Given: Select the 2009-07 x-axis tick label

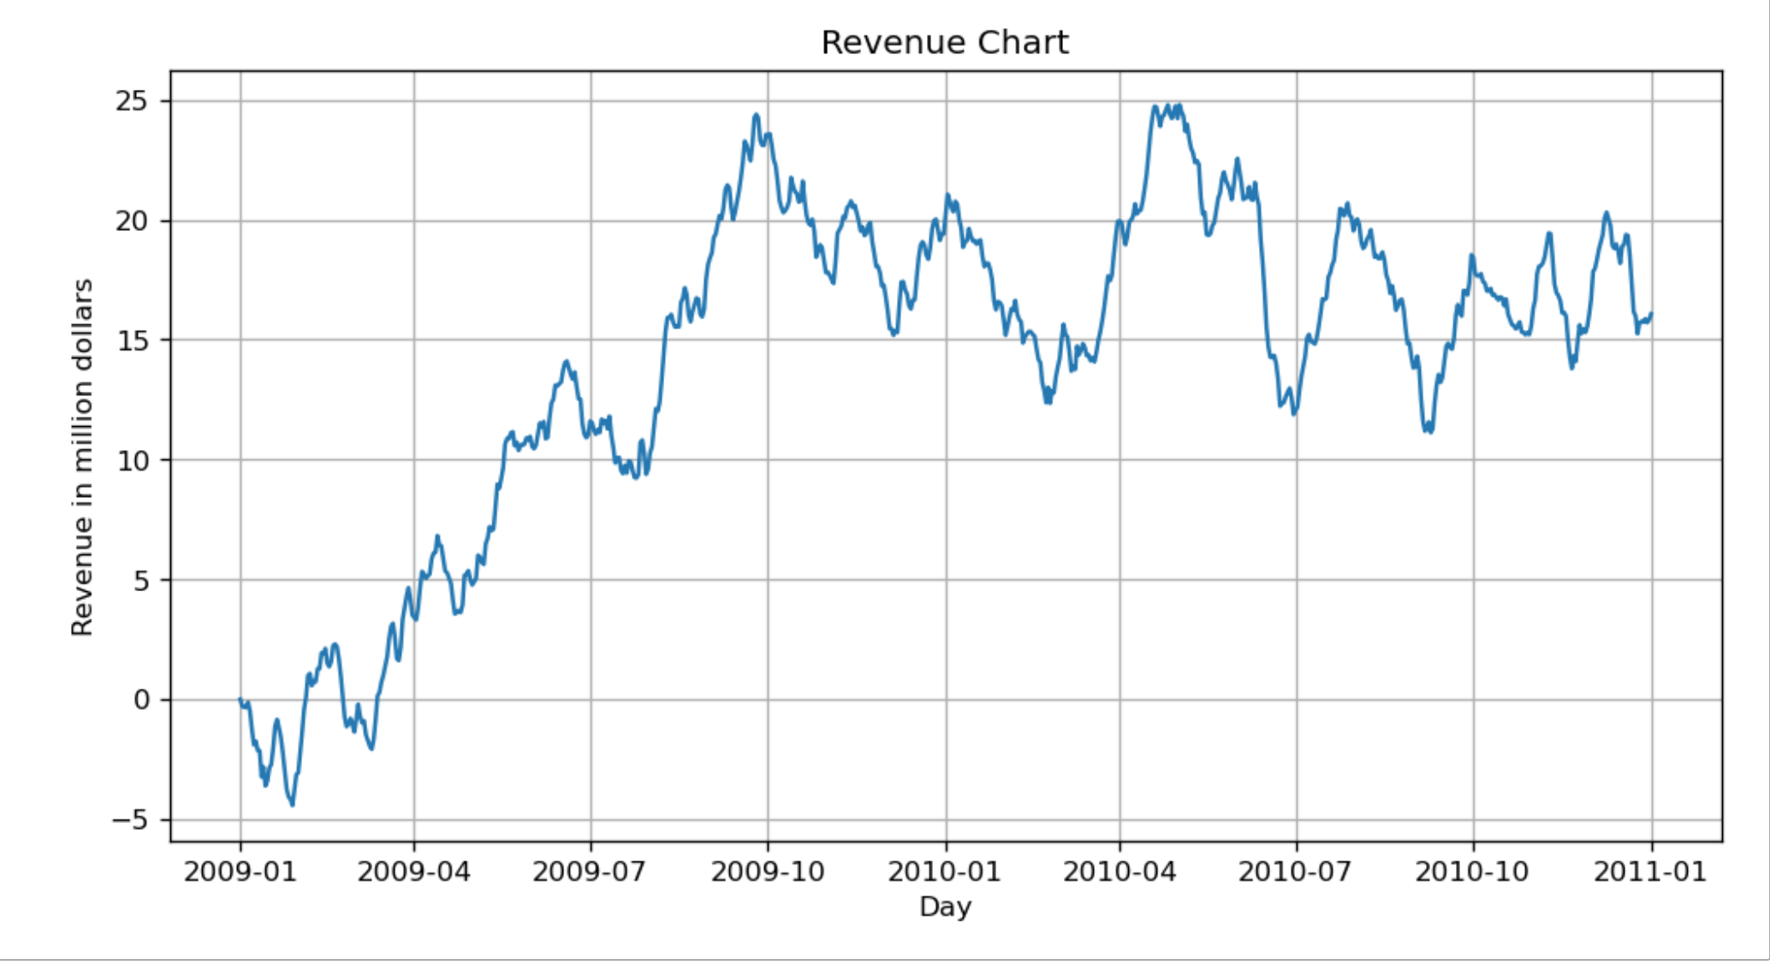Looking at the screenshot, I should (591, 872).
